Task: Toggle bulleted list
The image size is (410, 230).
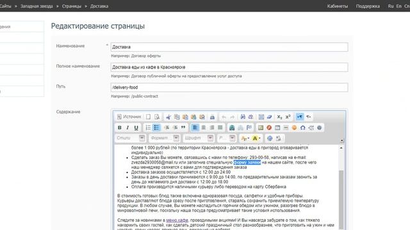Action: click(156, 128)
